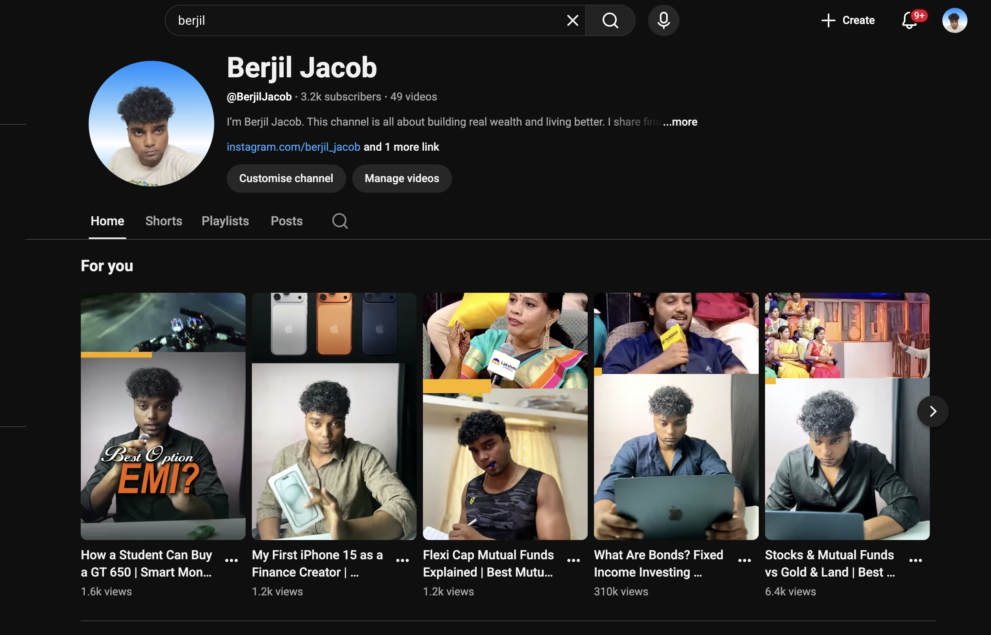Screen dimensions: 991x635
Task: Expand channel description with ...more
Action: (x=680, y=122)
